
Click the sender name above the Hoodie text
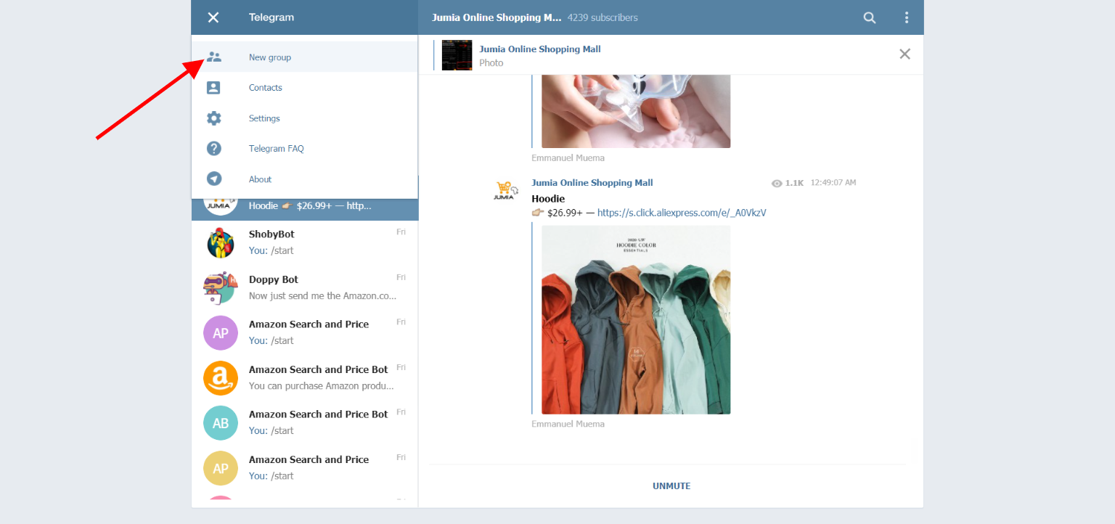pos(592,183)
